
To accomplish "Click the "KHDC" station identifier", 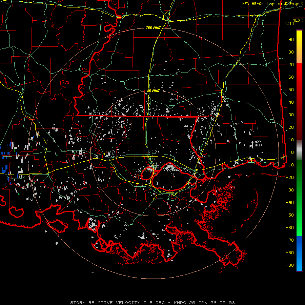I will [x=180, y=303].
